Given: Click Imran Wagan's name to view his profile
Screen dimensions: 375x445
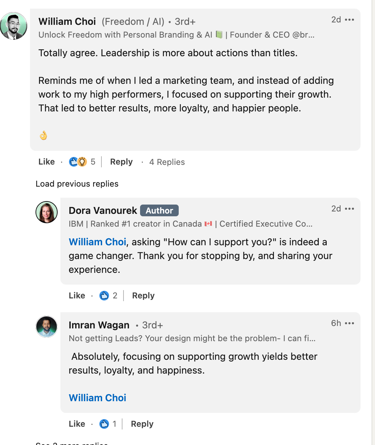Looking at the screenshot, I should tap(99, 325).
